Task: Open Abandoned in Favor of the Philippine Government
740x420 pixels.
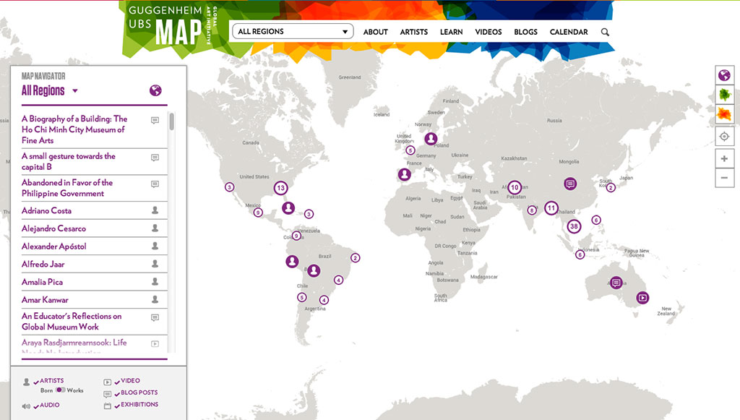Action: (67, 188)
